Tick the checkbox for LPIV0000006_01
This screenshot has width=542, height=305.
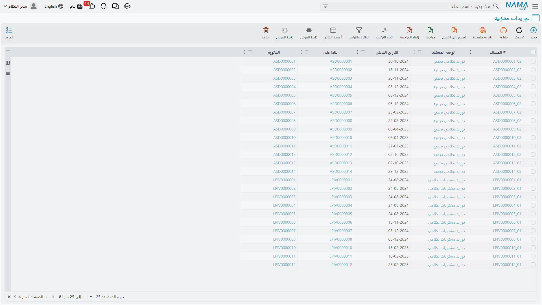533,222
